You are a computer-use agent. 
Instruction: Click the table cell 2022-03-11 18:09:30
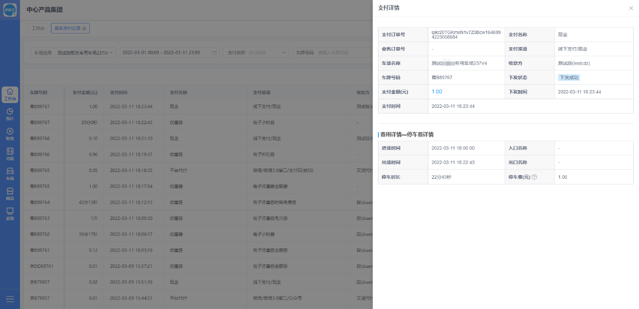[x=131, y=218]
